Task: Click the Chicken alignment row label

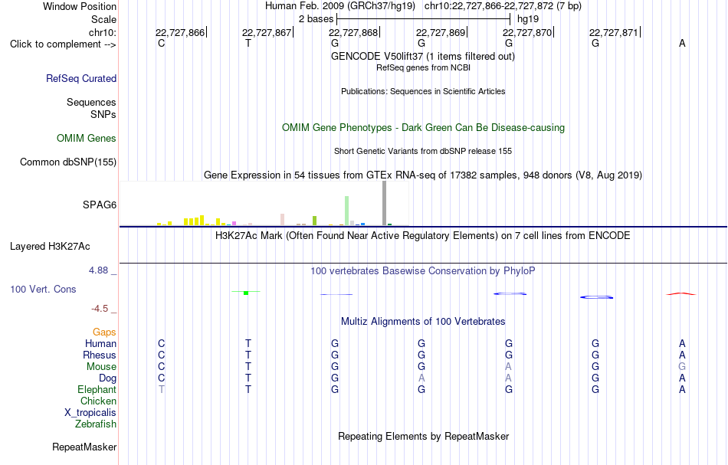Action: pyautogui.click(x=98, y=401)
